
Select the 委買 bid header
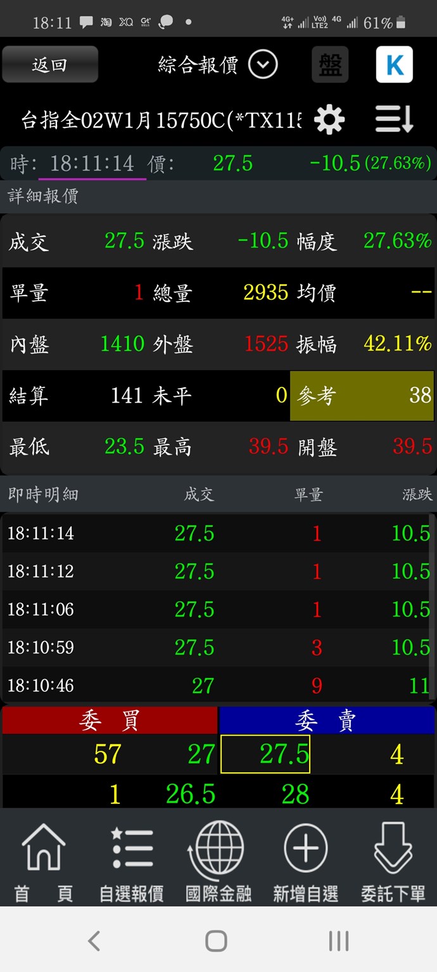tap(110, 720)
